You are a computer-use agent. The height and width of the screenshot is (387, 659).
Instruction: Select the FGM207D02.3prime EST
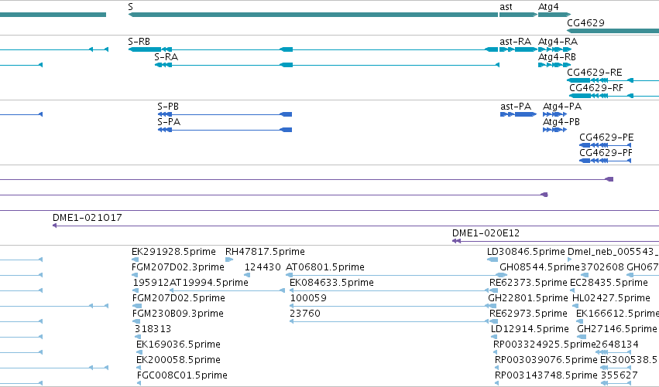(135, 275)
